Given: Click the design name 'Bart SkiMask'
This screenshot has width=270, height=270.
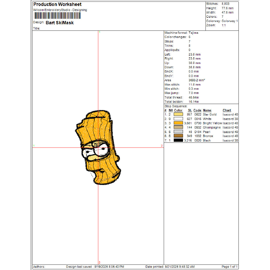Looking at the screenshot, I should pyautogui.click(x=60, y=23).
